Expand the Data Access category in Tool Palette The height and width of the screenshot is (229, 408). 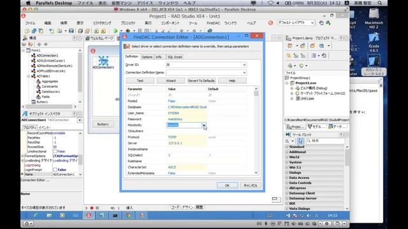click(x=287, y=178)
